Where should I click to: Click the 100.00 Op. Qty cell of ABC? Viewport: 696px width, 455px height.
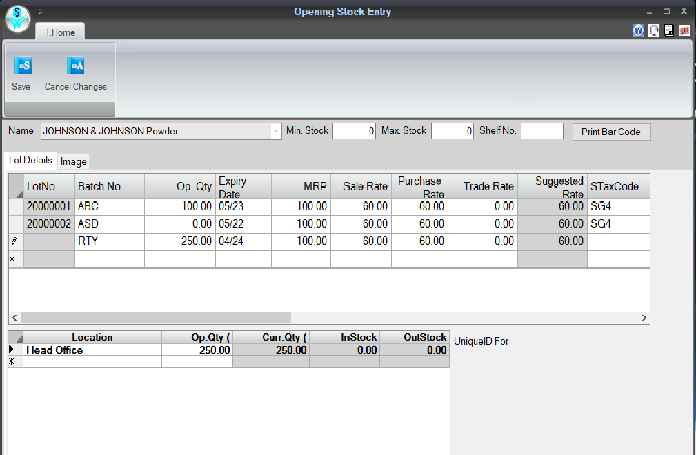click(180, 207)
